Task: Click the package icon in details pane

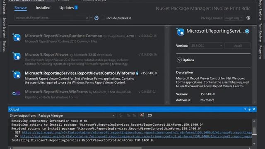Action: 181,32
